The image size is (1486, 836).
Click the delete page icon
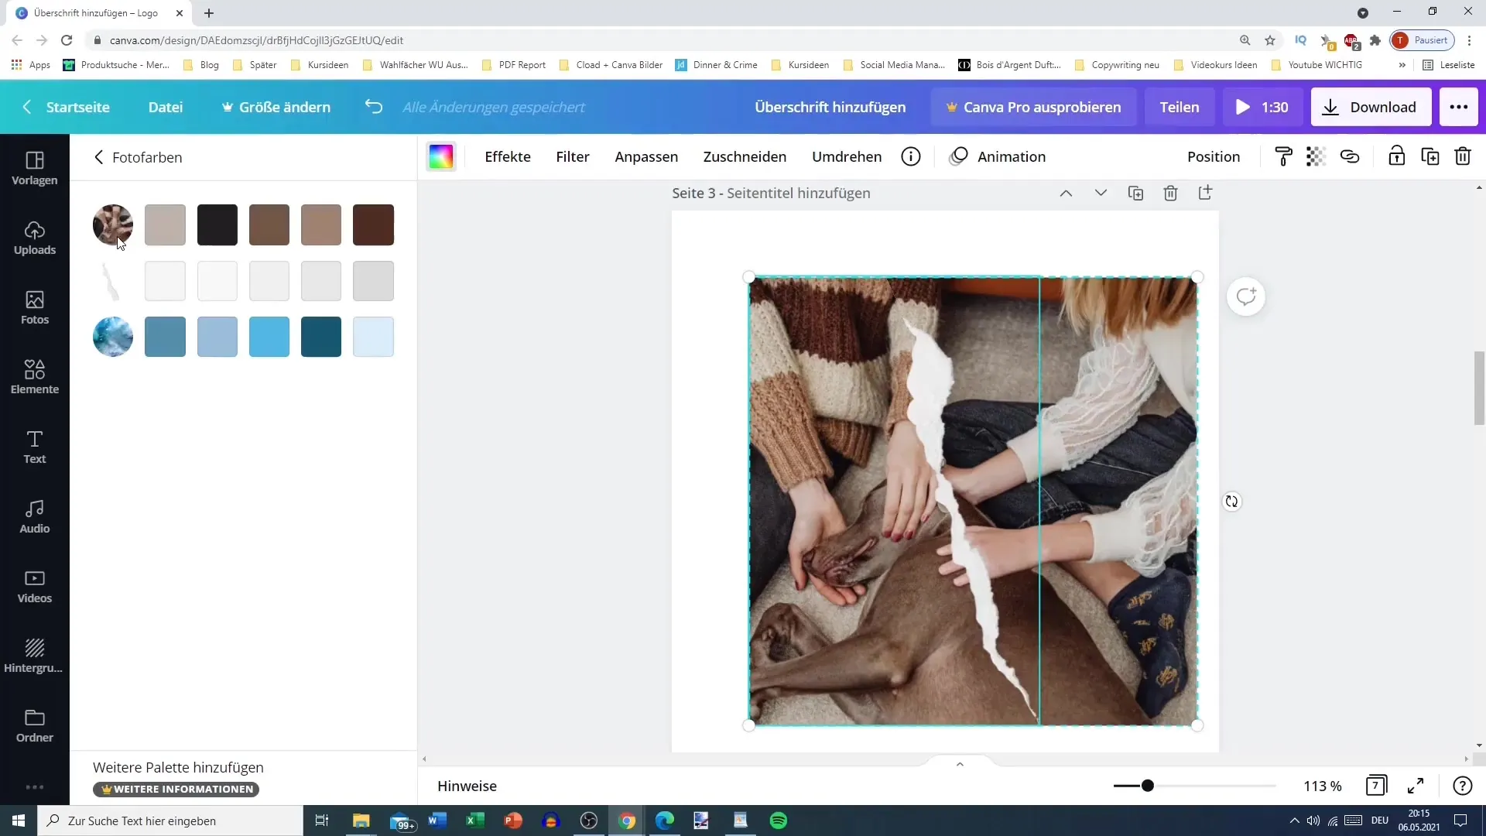(x=1171, y=193)
